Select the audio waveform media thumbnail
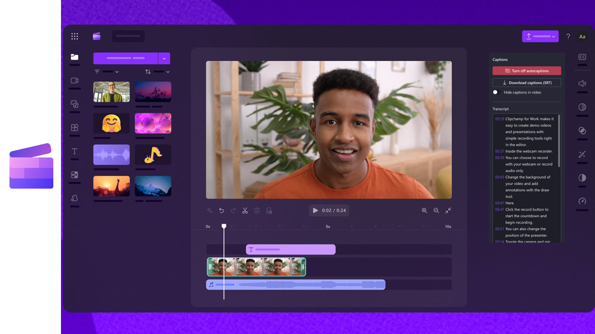 point(112,155)
